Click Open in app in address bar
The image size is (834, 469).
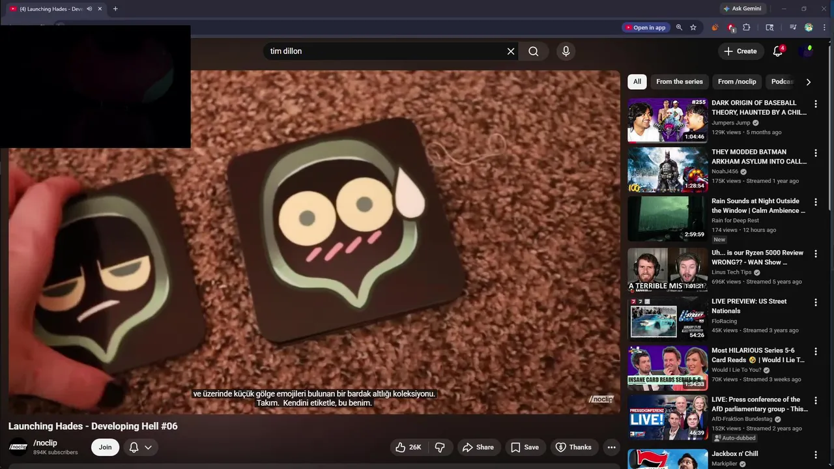645,27
